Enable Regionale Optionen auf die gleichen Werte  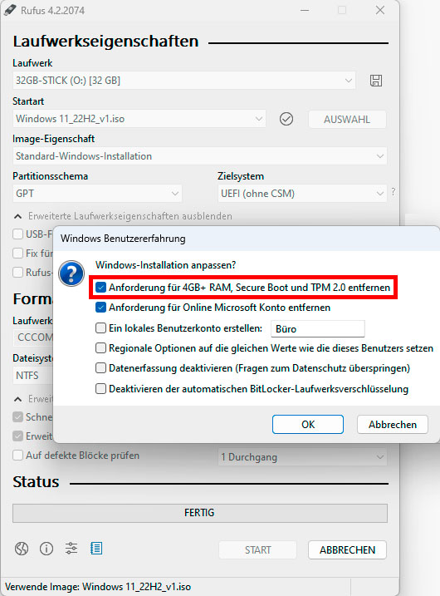click(x=100, y=347)
